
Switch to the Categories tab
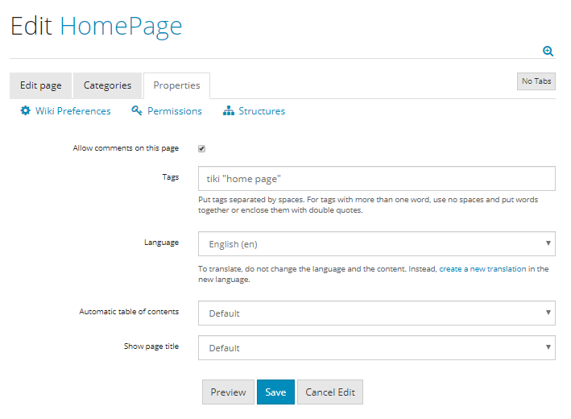pyautogui.click(x=108, y=85)
